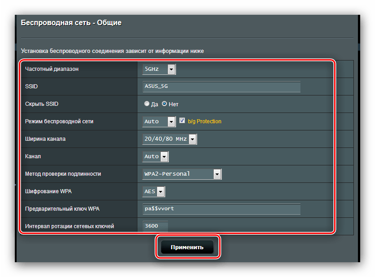375x277 pixels.
Task: Click the 'Частотный диапазон' label
Action: tap(52, 69)
